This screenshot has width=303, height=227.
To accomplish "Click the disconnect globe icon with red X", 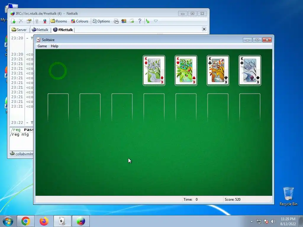I will coord(45,21).
